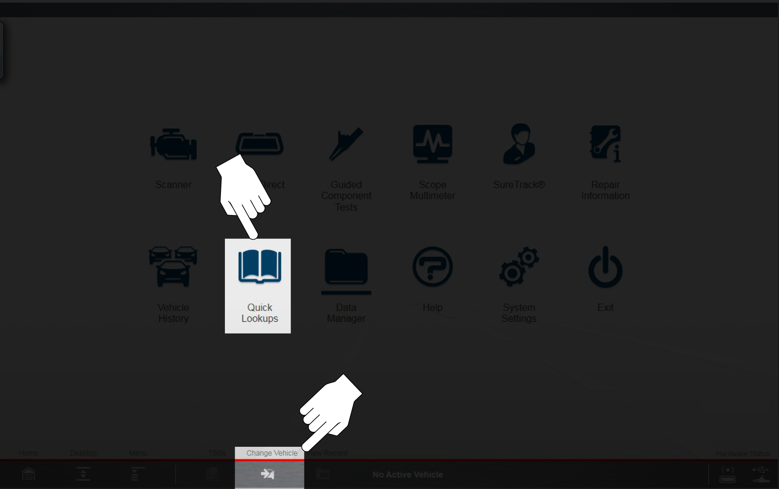Open View Record in toolbar

(x=323, y=474)
